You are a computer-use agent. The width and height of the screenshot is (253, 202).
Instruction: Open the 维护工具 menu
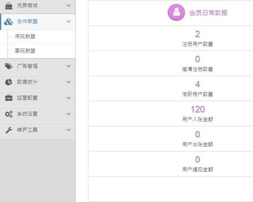(38, 130)
